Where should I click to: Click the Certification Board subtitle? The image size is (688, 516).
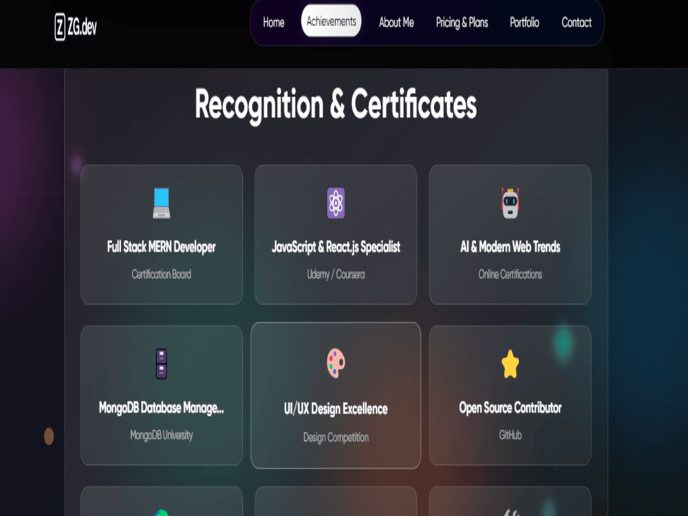point(162,275)
